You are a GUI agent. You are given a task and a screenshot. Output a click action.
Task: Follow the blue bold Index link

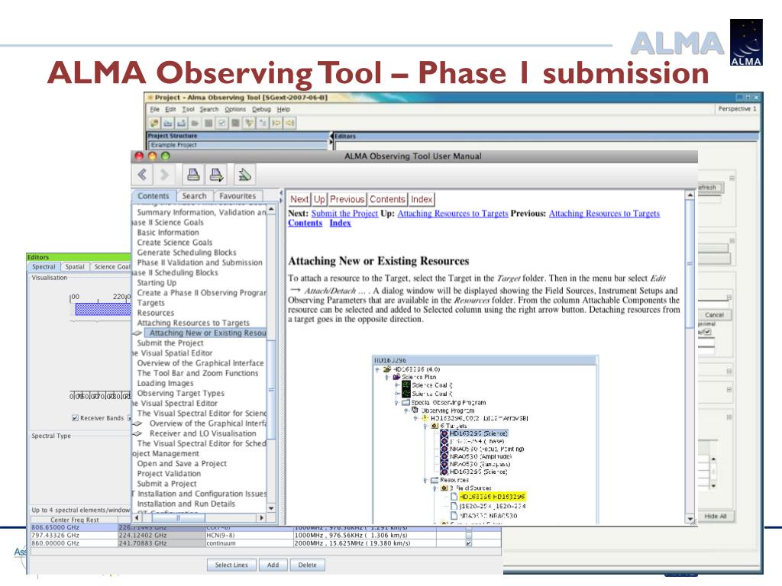click(x=340, y=224)
